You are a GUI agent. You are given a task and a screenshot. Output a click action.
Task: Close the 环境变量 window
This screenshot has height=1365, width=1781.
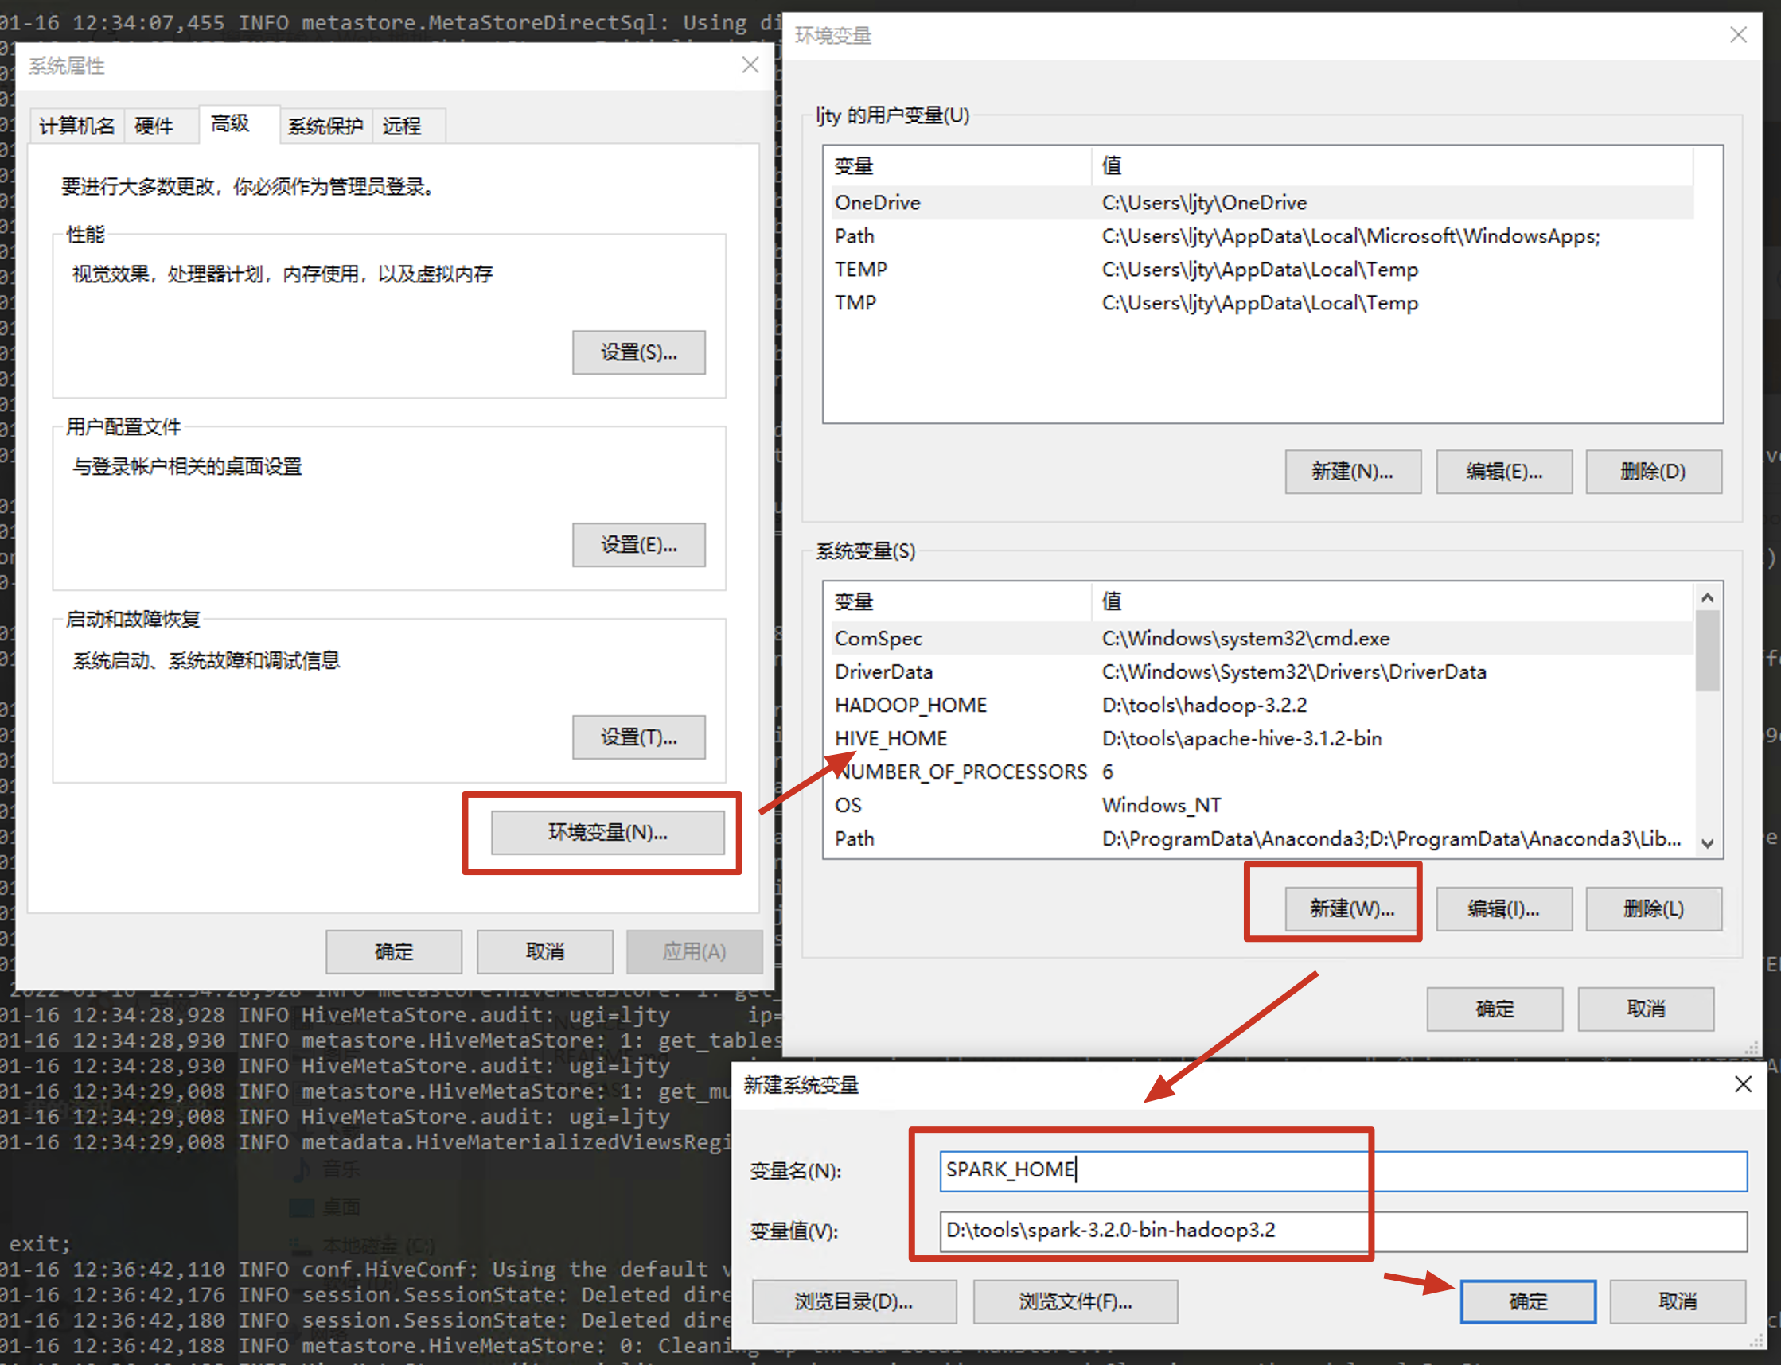(x=1739, y=35)
